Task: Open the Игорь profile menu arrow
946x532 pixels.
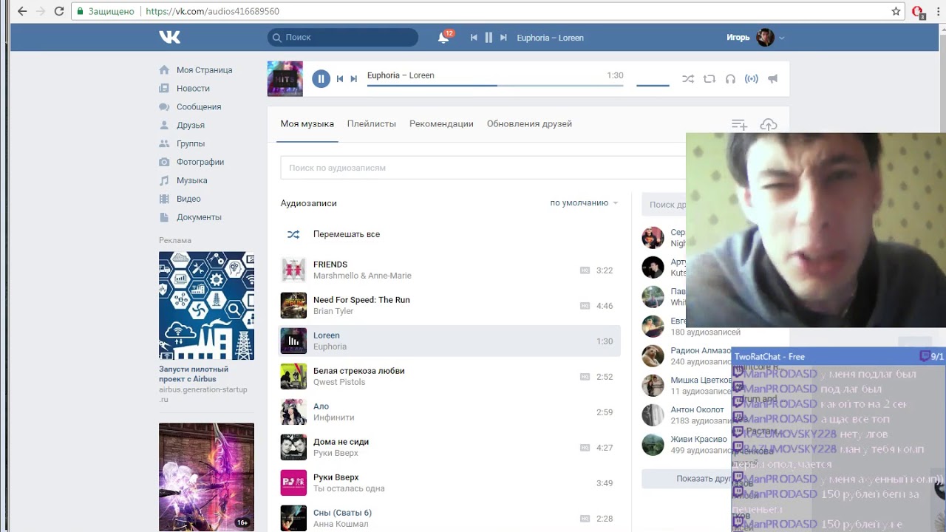Action: [x=782, y=38]
